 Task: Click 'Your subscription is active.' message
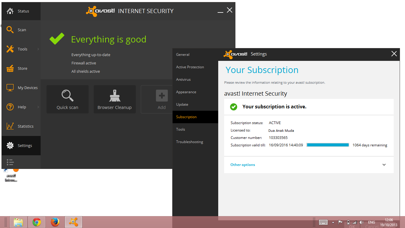[274, 107]
